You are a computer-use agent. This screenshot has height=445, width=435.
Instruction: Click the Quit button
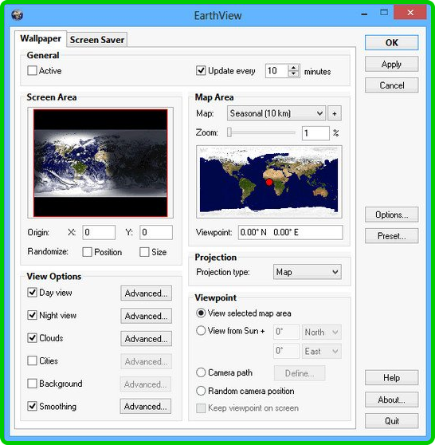(391, 421)
